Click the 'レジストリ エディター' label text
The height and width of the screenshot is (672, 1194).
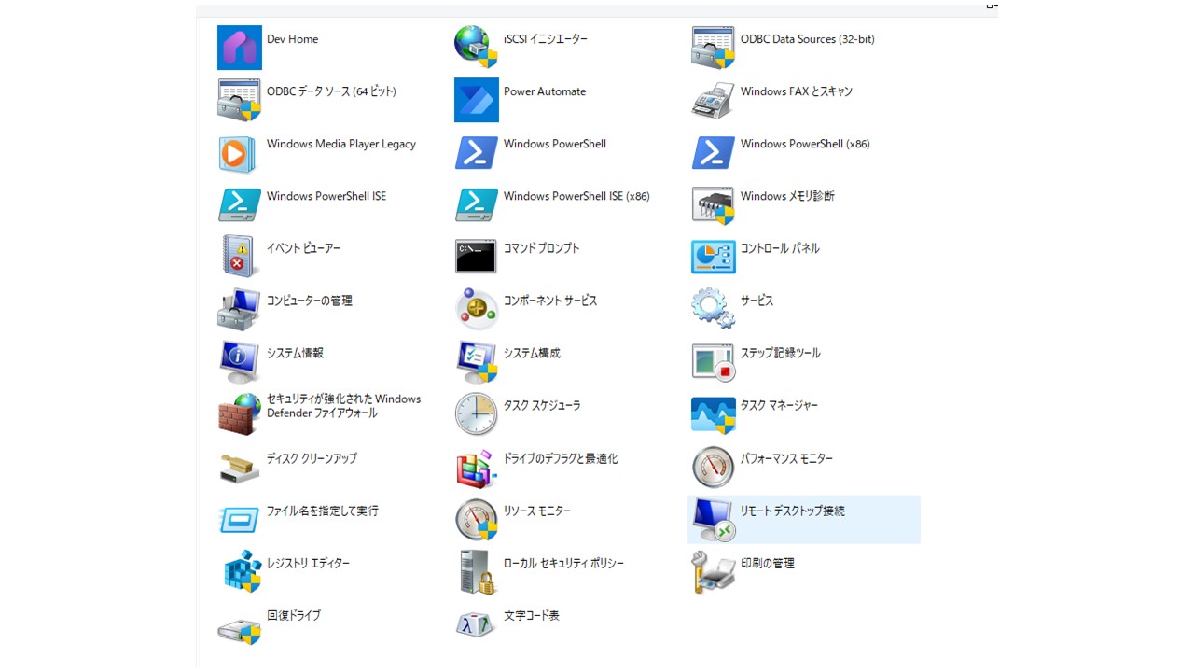point(309,563)
